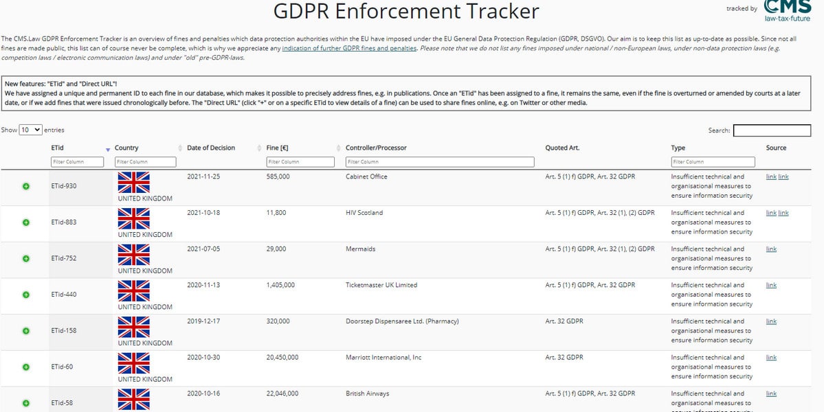Focus the Search input box
824x412 pixels.
point(772,130)
